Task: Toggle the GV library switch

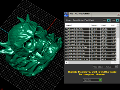Action: [106, 20]
